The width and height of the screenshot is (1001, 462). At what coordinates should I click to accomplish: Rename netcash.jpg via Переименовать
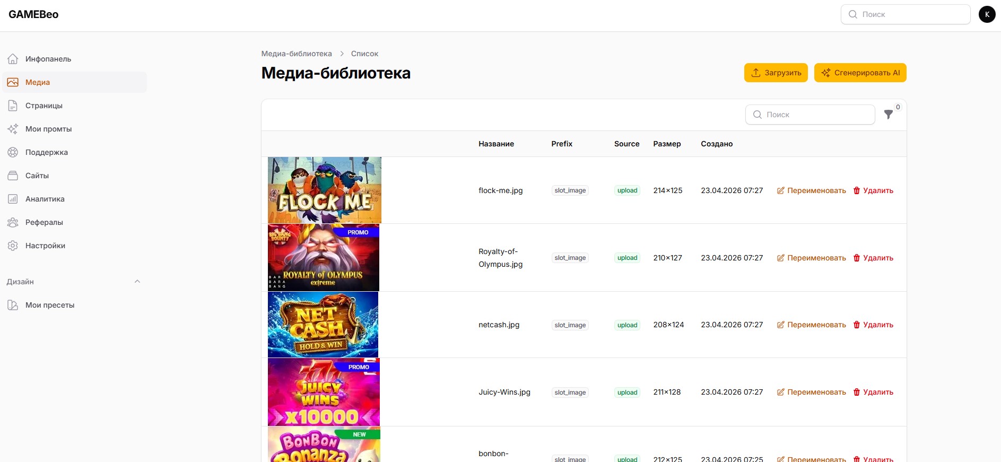[812, 325]
